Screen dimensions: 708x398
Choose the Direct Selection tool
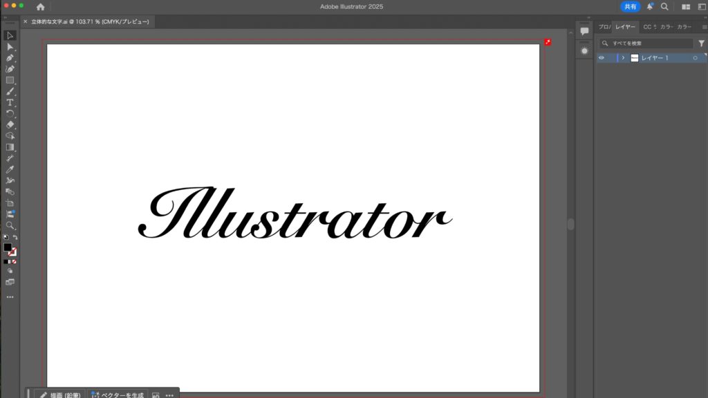[10, 47]
